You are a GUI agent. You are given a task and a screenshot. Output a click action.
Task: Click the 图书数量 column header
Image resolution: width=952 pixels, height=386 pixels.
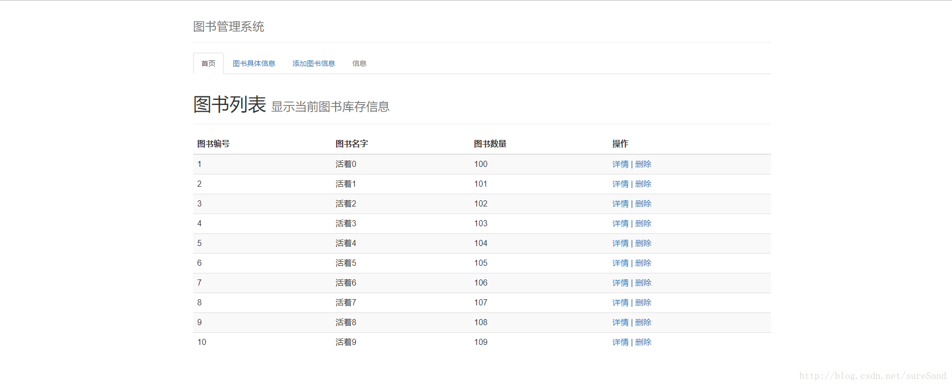(x=490, y=144)
